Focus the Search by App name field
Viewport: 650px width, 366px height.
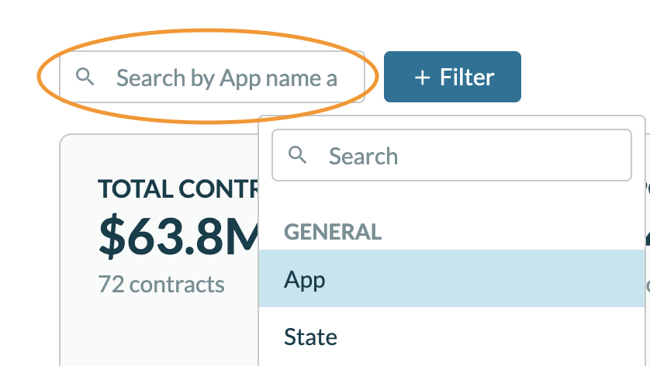click(x=225, y=78)
